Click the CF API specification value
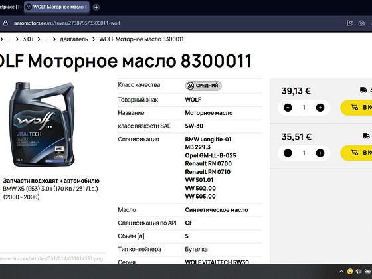Image resolution: width=372 pixels, height=279 pixels. click(189, 223)
